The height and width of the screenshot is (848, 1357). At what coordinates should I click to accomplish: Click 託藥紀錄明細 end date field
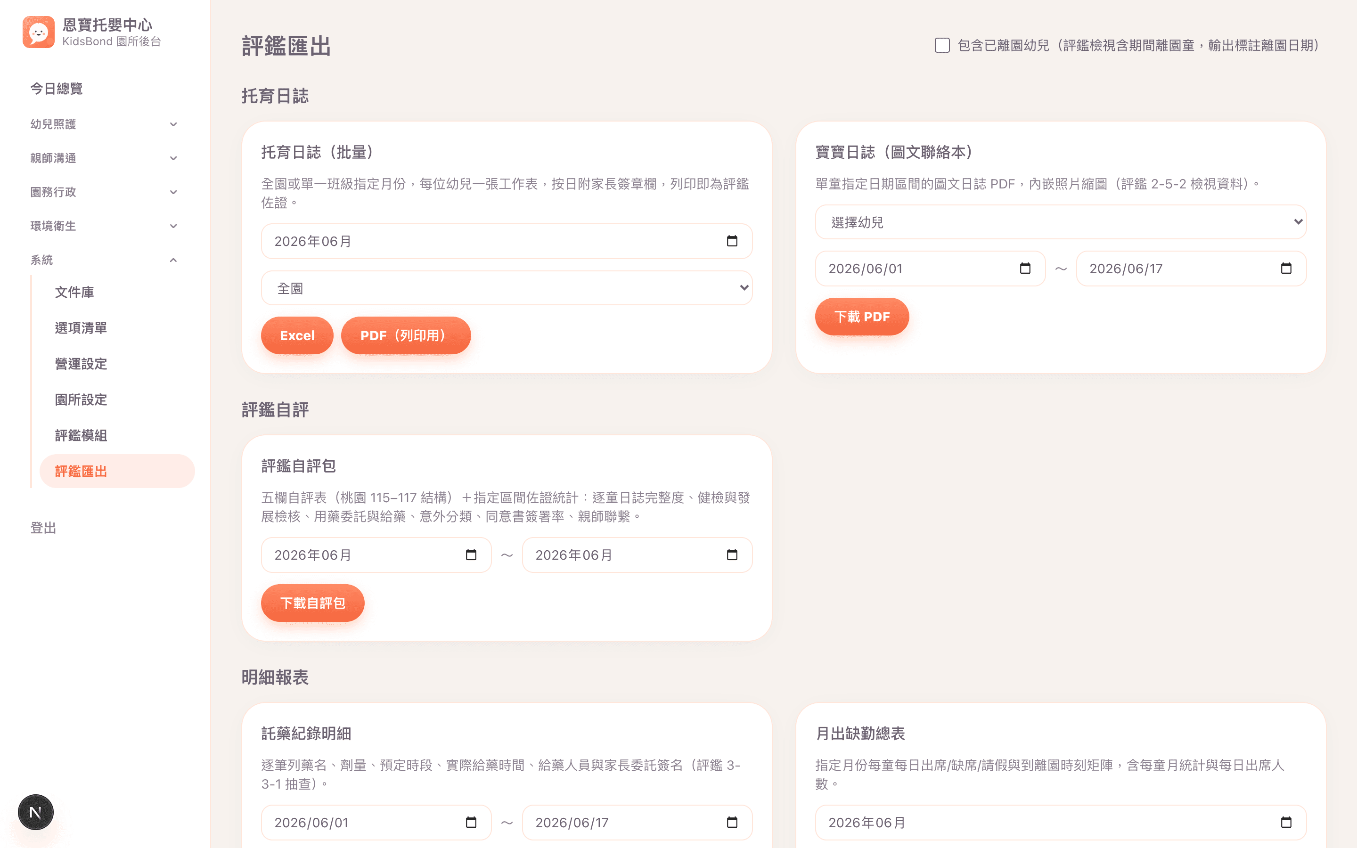tap(637, 822)
